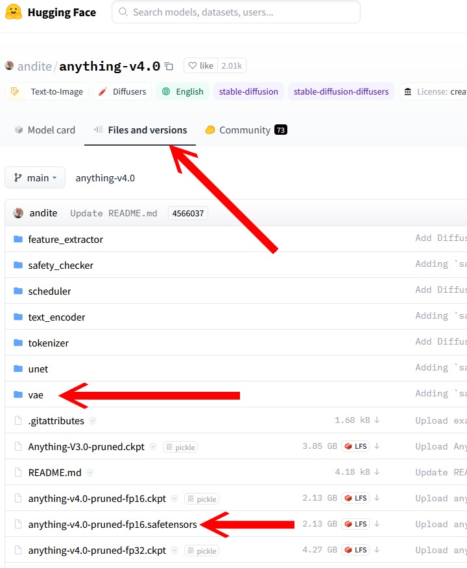Image resolution: width=467 pixels, height=568 pixels.
Task: Open Upload commit for .gitattributes
Action: 441,421
